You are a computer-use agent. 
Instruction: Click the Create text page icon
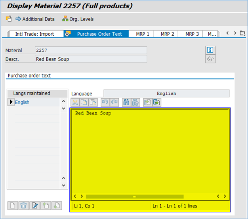point(13,206)
